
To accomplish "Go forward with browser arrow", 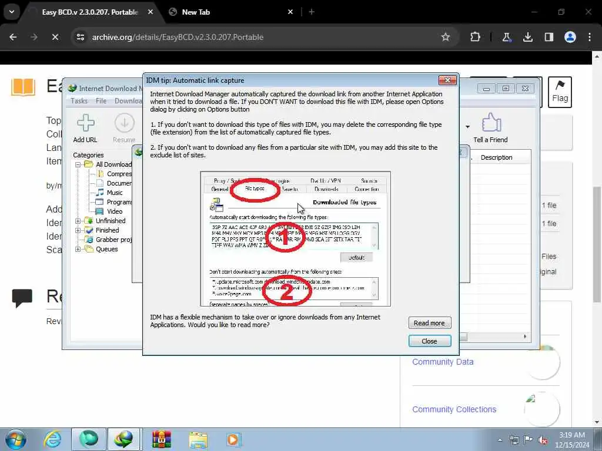I will pyautogui.click(x=34, y=37).
